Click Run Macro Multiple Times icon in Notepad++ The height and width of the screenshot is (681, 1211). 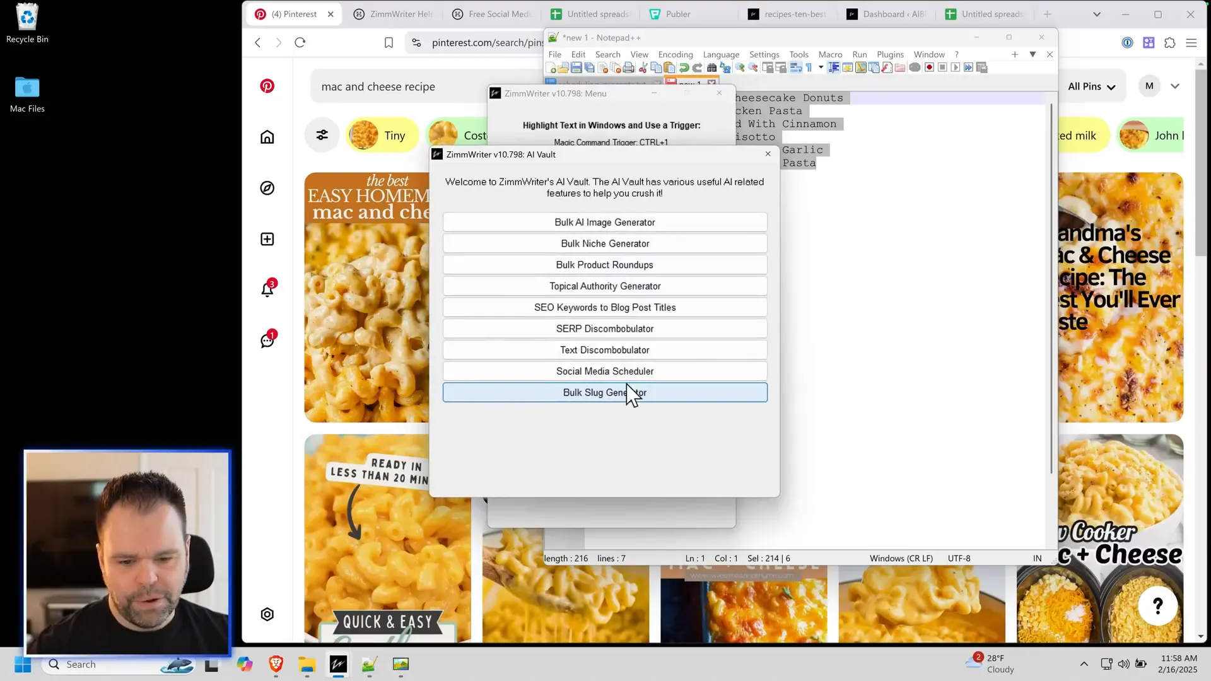(x=968, y=67)
